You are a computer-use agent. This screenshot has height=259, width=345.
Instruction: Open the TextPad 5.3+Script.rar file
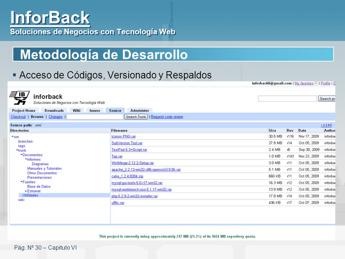pos(129,150)
